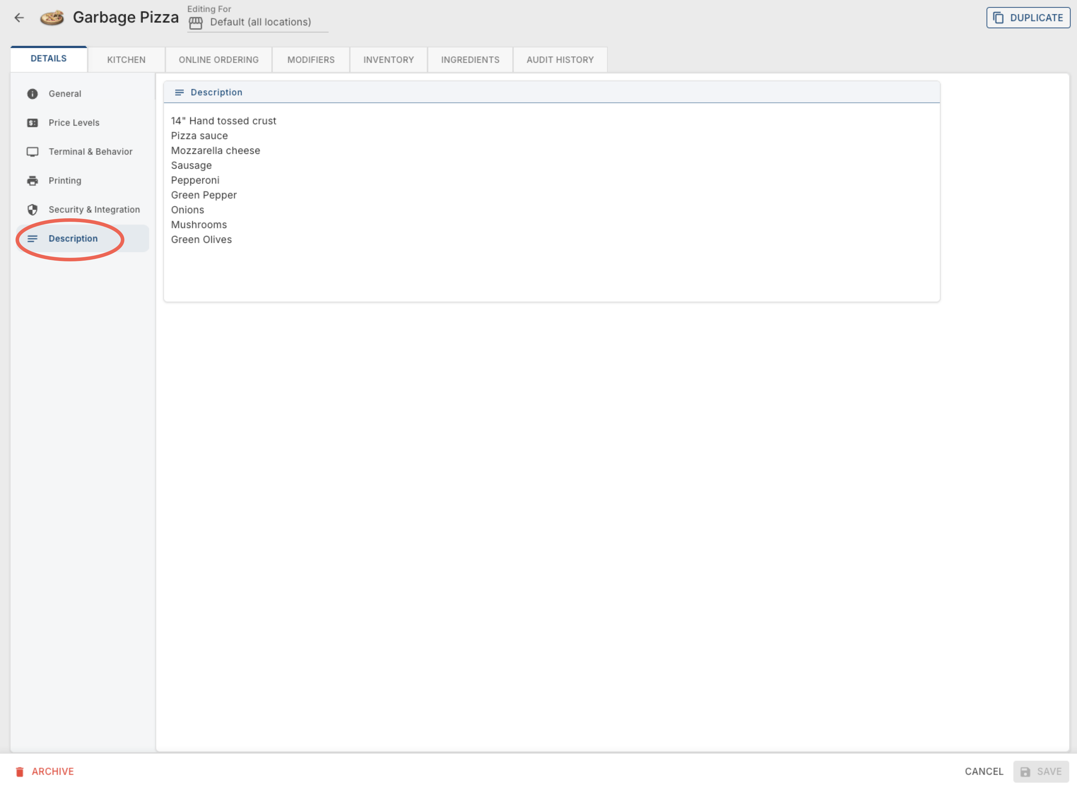Click the store location icon
This screenshot has height=789, width=1077.
(x=195, y=23)
